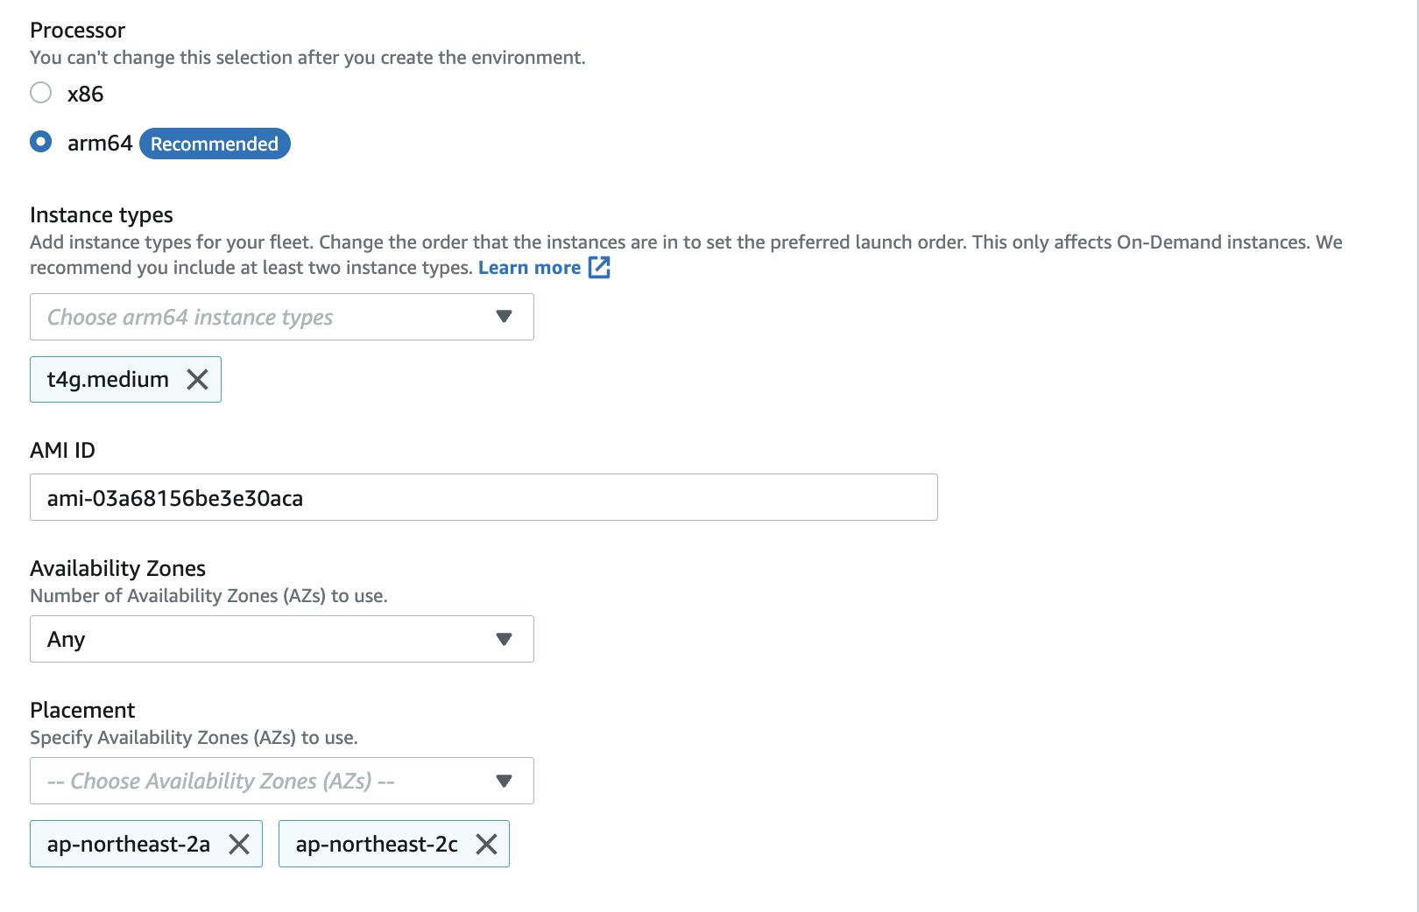Open the Learn more link
1419x912 pixels.
pos(530,268)
